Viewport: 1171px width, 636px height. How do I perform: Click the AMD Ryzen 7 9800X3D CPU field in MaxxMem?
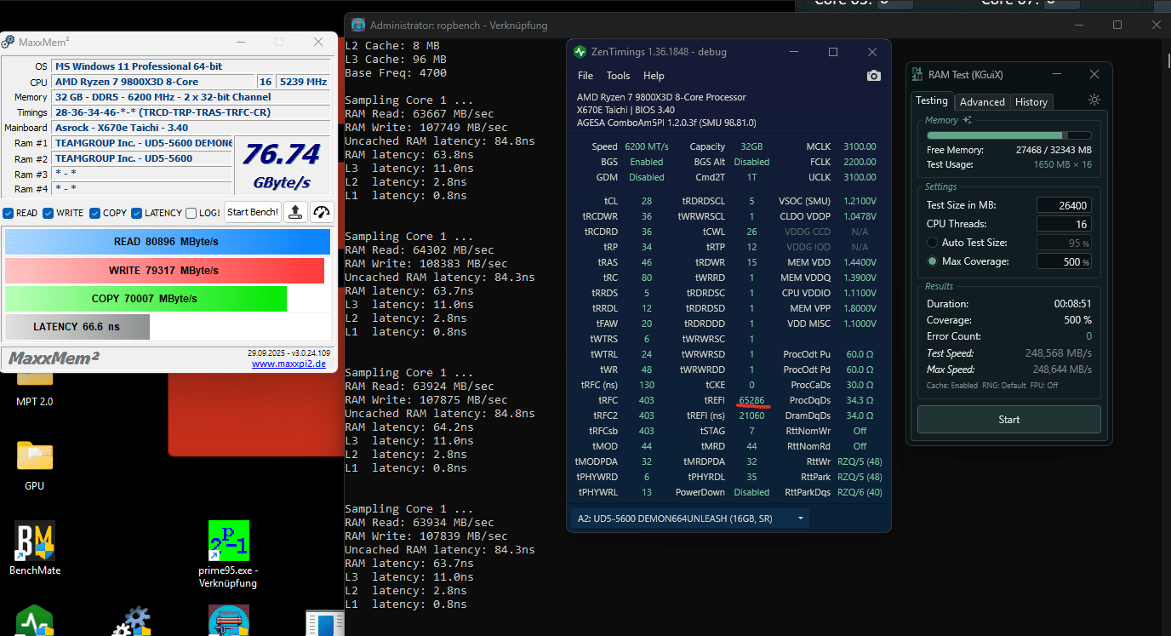pyautogui.click(x=154, y=82)
